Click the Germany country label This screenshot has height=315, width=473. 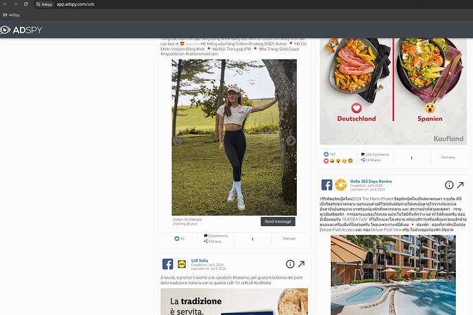pos(448,157)
